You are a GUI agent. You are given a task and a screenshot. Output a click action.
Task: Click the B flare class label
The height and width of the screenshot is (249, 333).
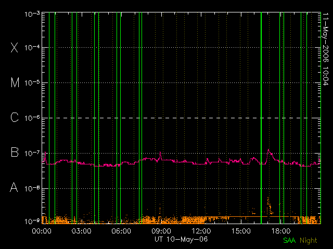click(x=15, y=152)
